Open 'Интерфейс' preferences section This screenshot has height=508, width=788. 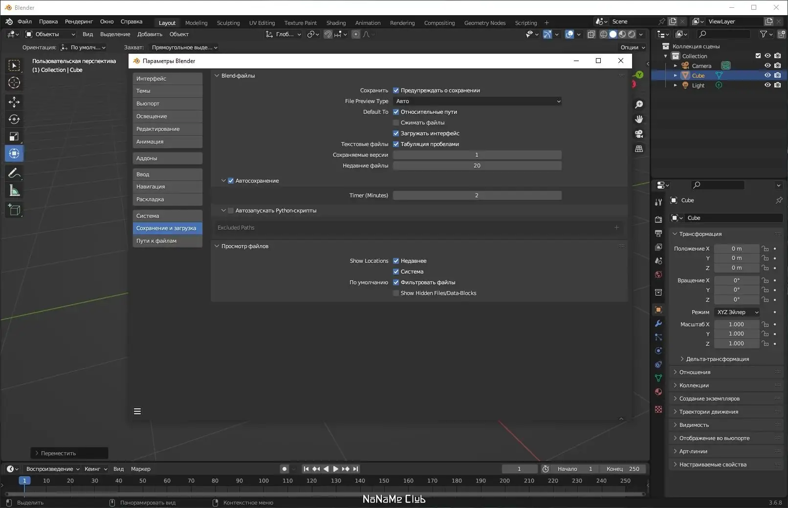[168, 79]
